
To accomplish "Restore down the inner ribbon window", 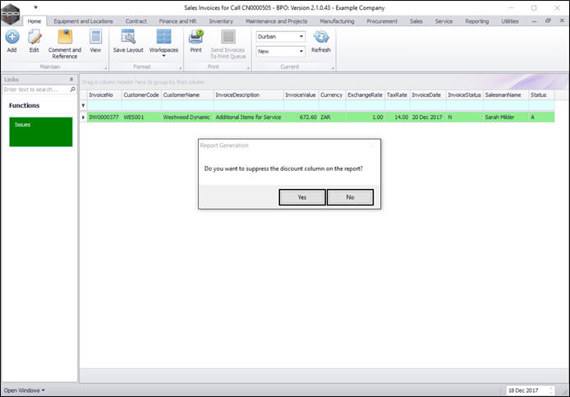I will click(x=548, y=21).
